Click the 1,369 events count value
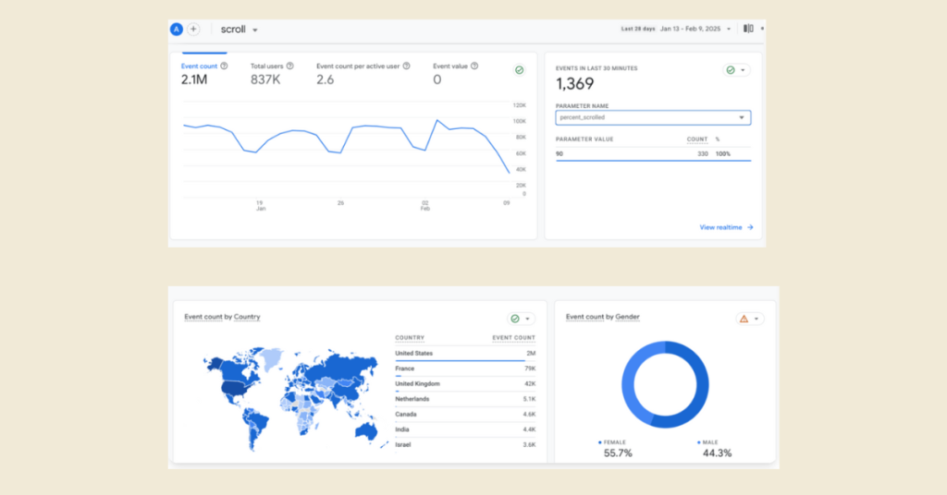947x495 pixels. (575, 84)
